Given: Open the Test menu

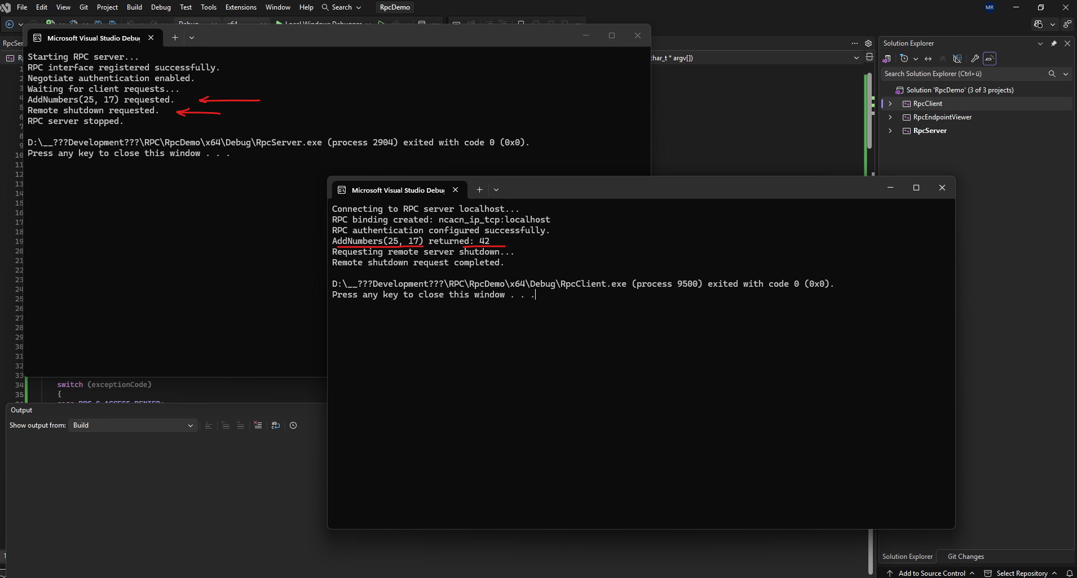Looking at the screenshot, I should click(x=186, y=7).
